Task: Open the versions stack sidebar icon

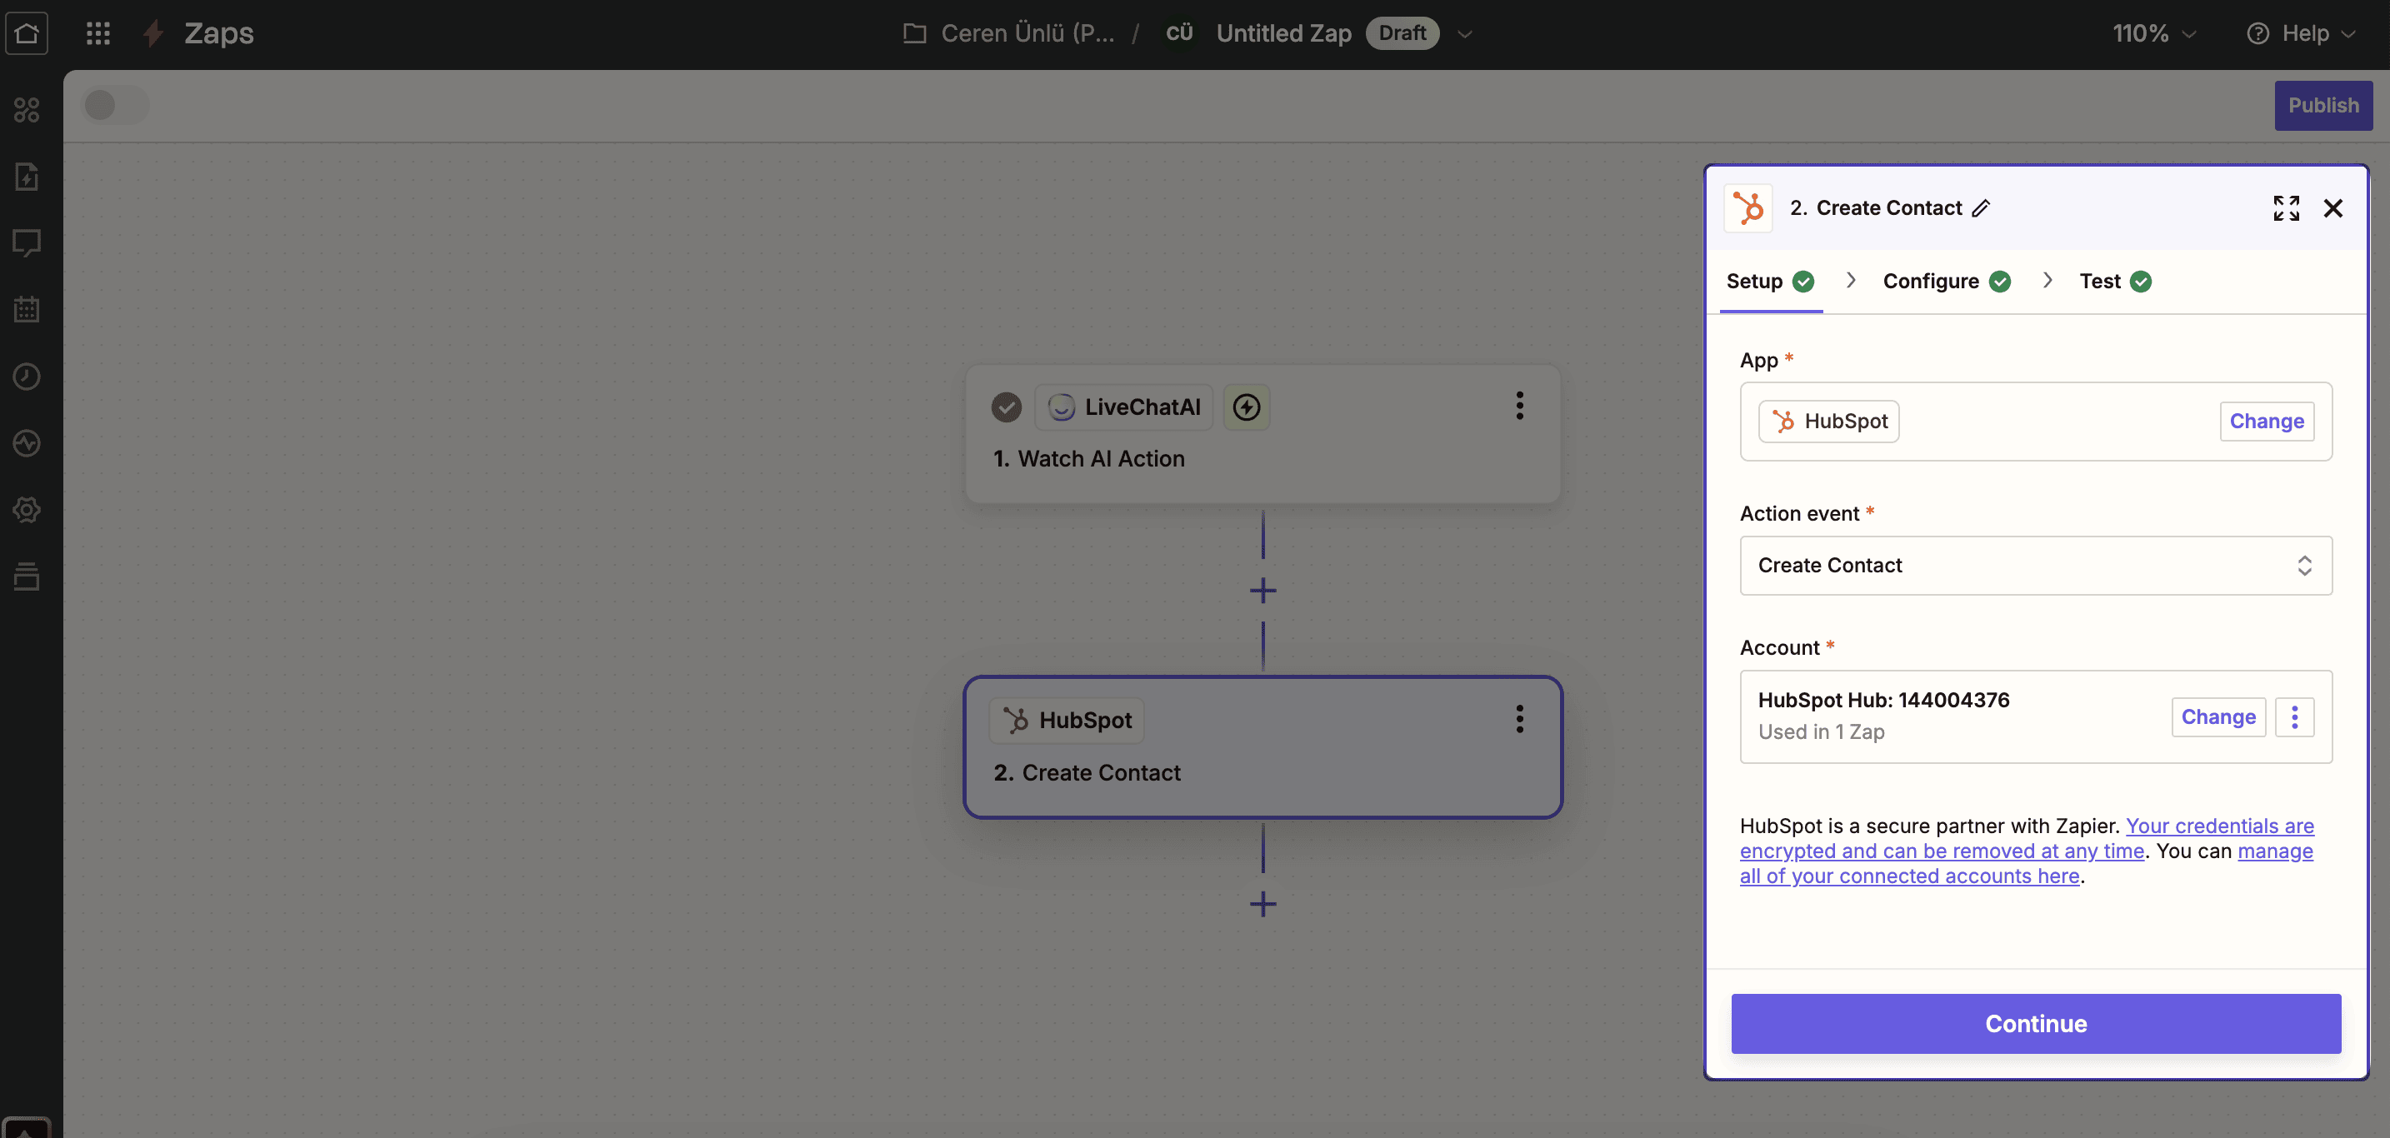Action: (27, 576)
